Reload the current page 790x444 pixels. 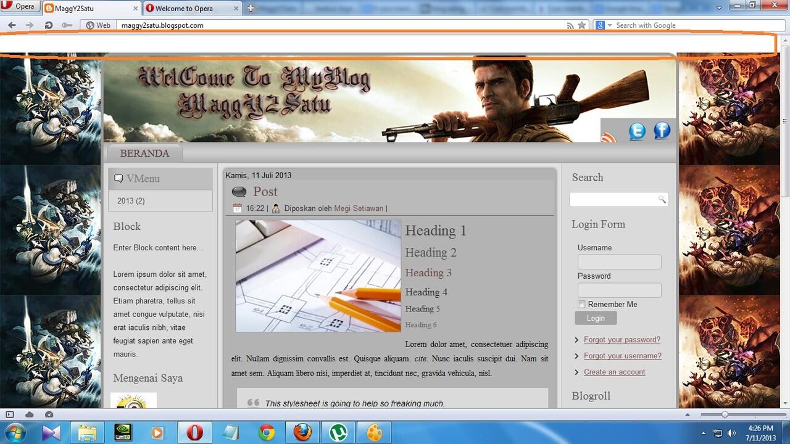click(x=48, y=25)
